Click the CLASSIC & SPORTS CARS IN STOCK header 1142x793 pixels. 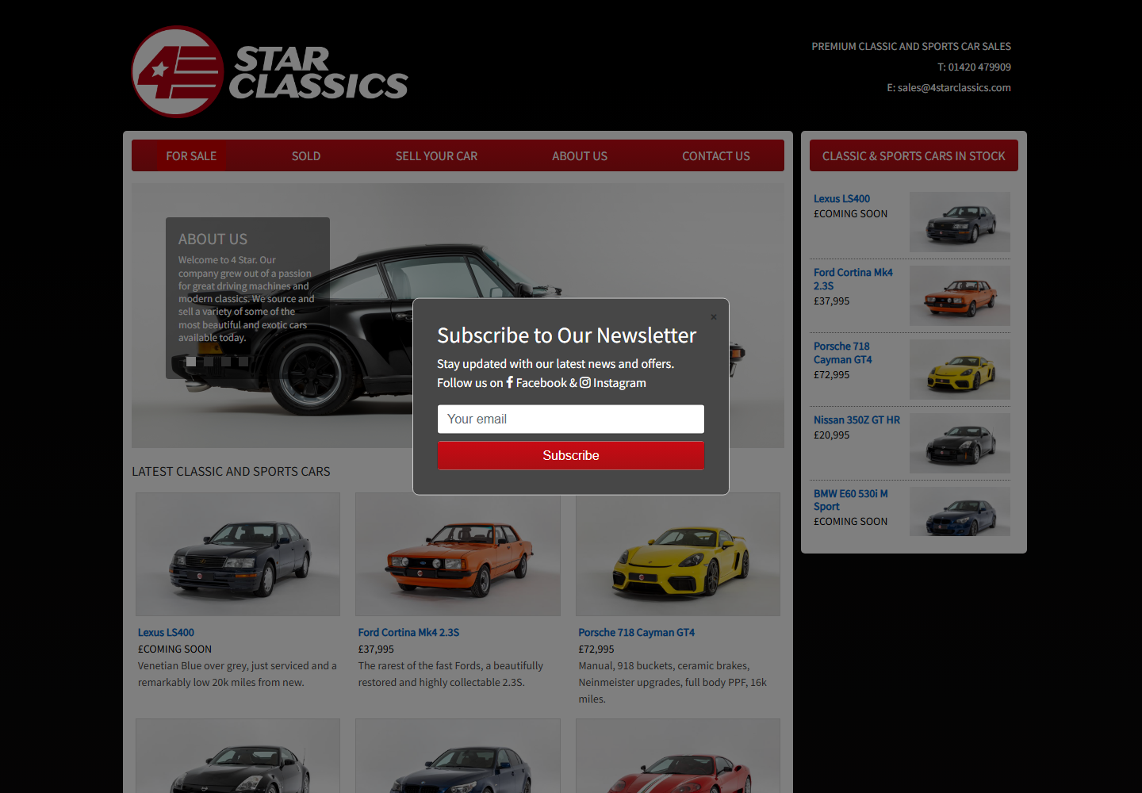[x=914, y=156]
